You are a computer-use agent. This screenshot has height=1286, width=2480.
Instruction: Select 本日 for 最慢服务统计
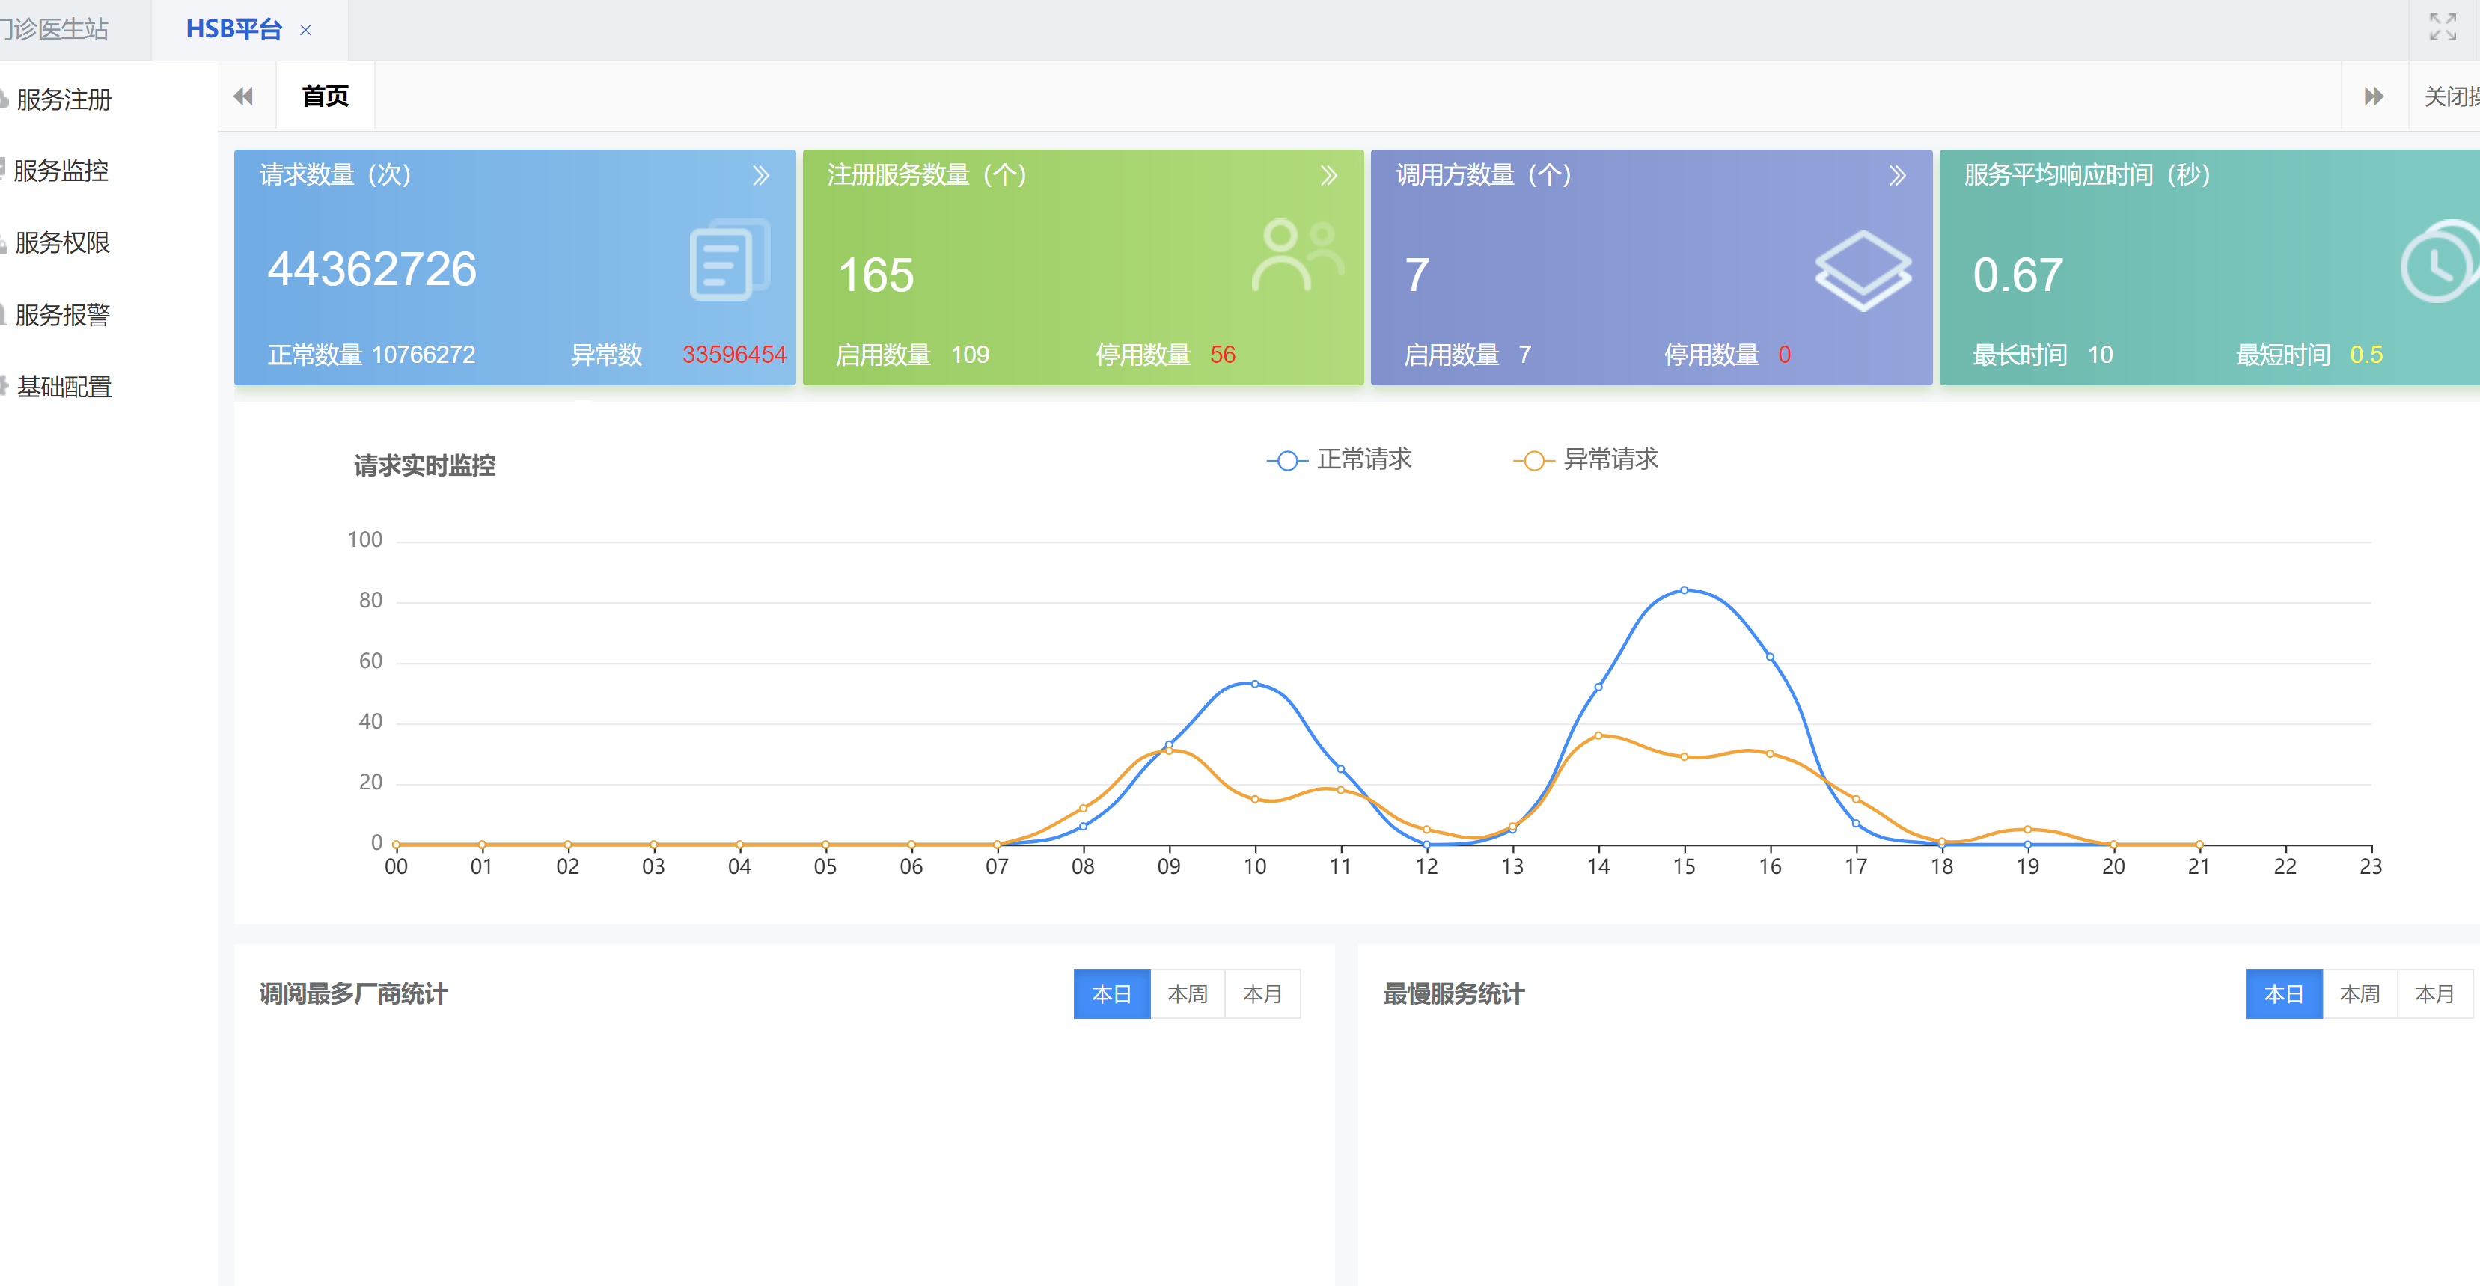[2284, 993]
